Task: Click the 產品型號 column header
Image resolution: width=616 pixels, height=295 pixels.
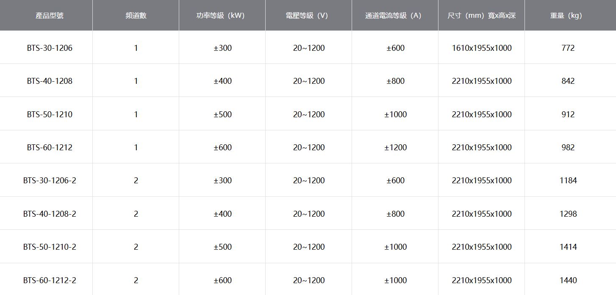Action: (50, 16)
